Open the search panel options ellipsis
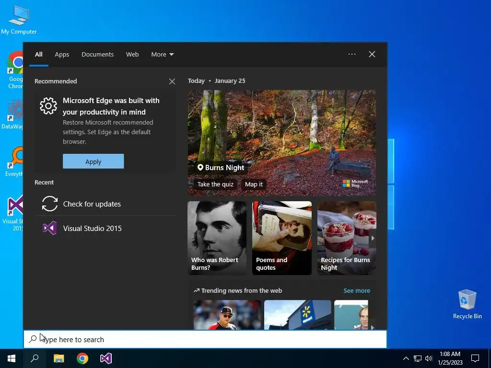Screen dimensions: 491x368 point(352,54)
